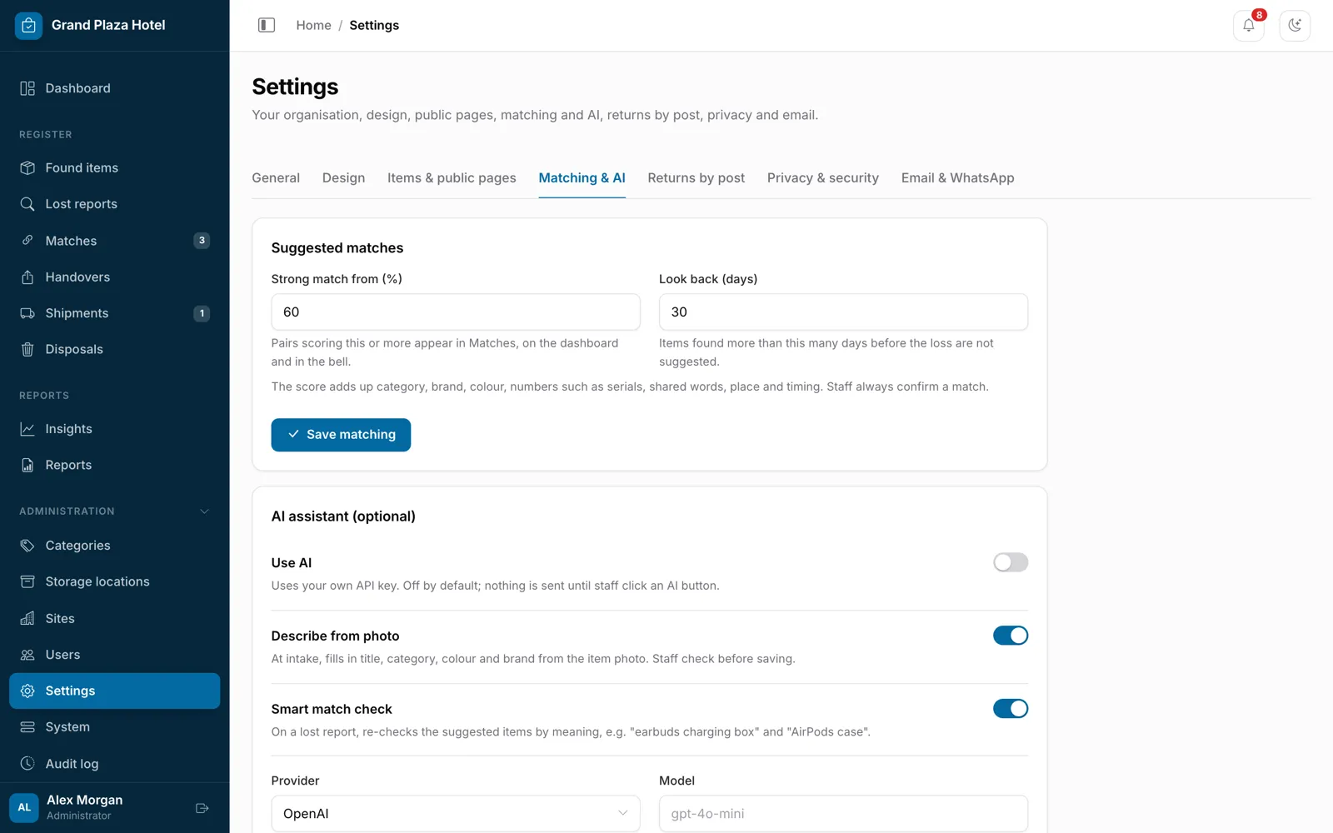Go to Privacy & security tab
Viewport: 1333px width, 833px height.
tap(823, 178)
